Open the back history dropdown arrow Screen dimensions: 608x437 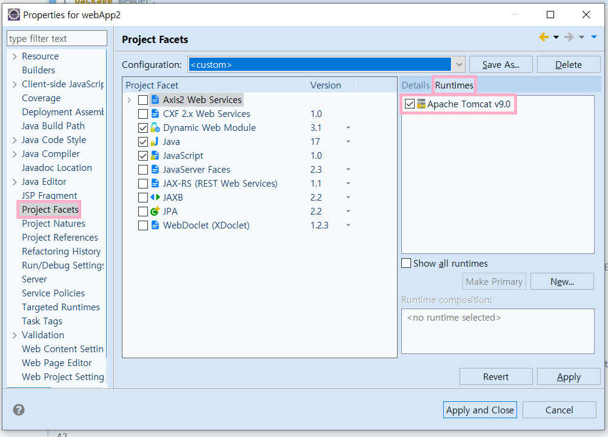556,37
